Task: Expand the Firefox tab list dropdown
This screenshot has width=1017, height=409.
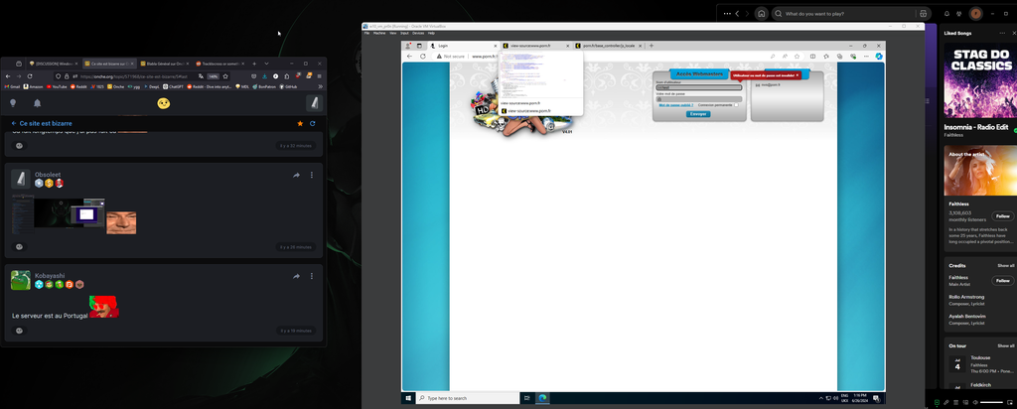Action: (266, 63)
